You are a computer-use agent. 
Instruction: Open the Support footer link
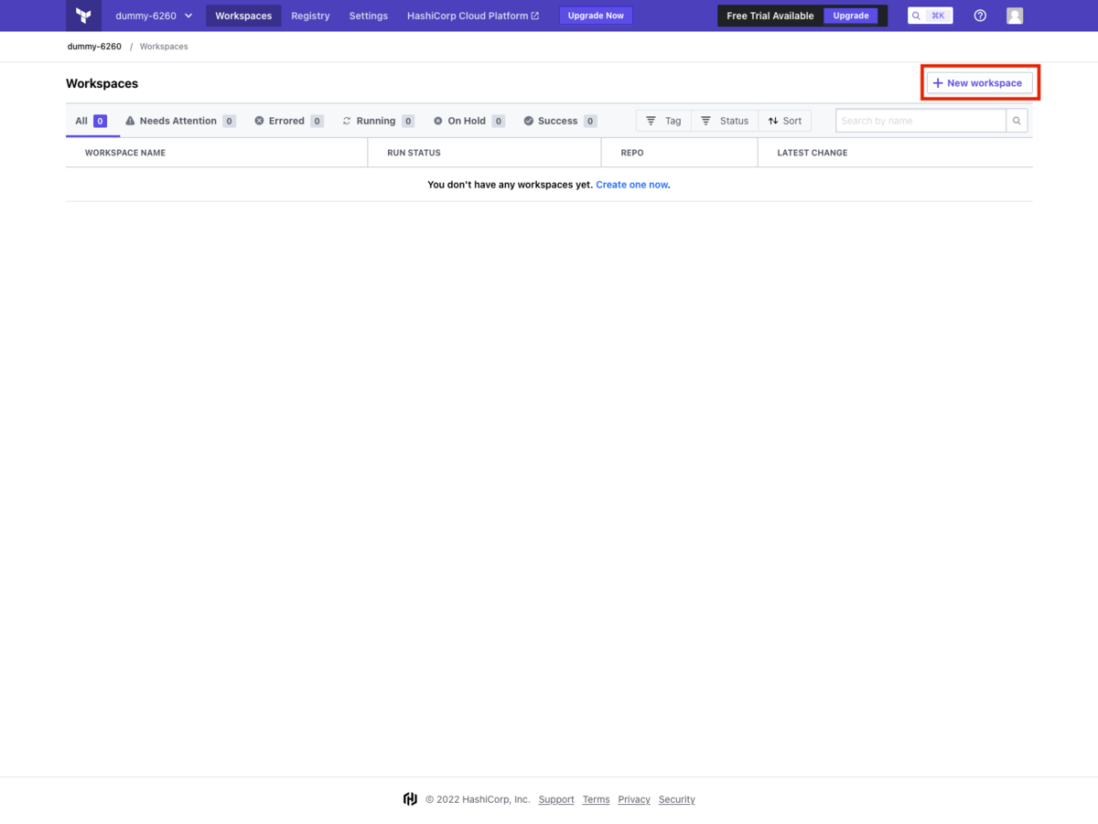pyautogui.click(x=556, y=799)
